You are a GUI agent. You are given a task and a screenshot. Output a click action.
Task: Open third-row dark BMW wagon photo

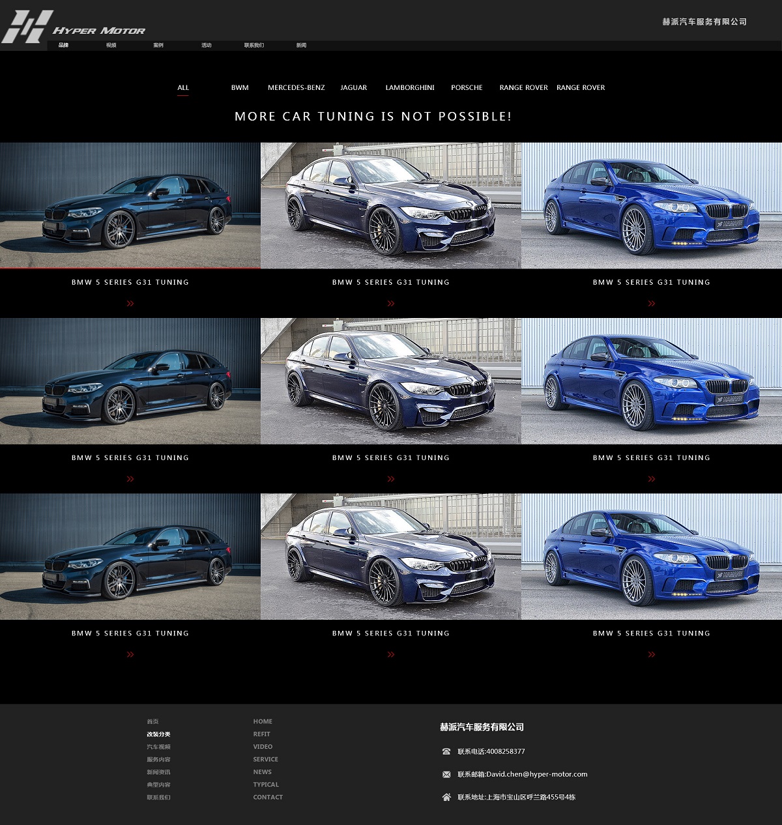click(130, 557)
